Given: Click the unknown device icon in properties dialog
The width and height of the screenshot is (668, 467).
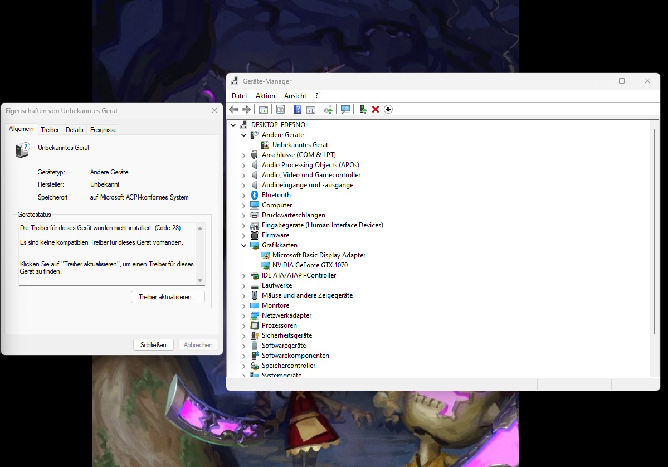Looking at the screenshot, I should click(x=22, y=150).
